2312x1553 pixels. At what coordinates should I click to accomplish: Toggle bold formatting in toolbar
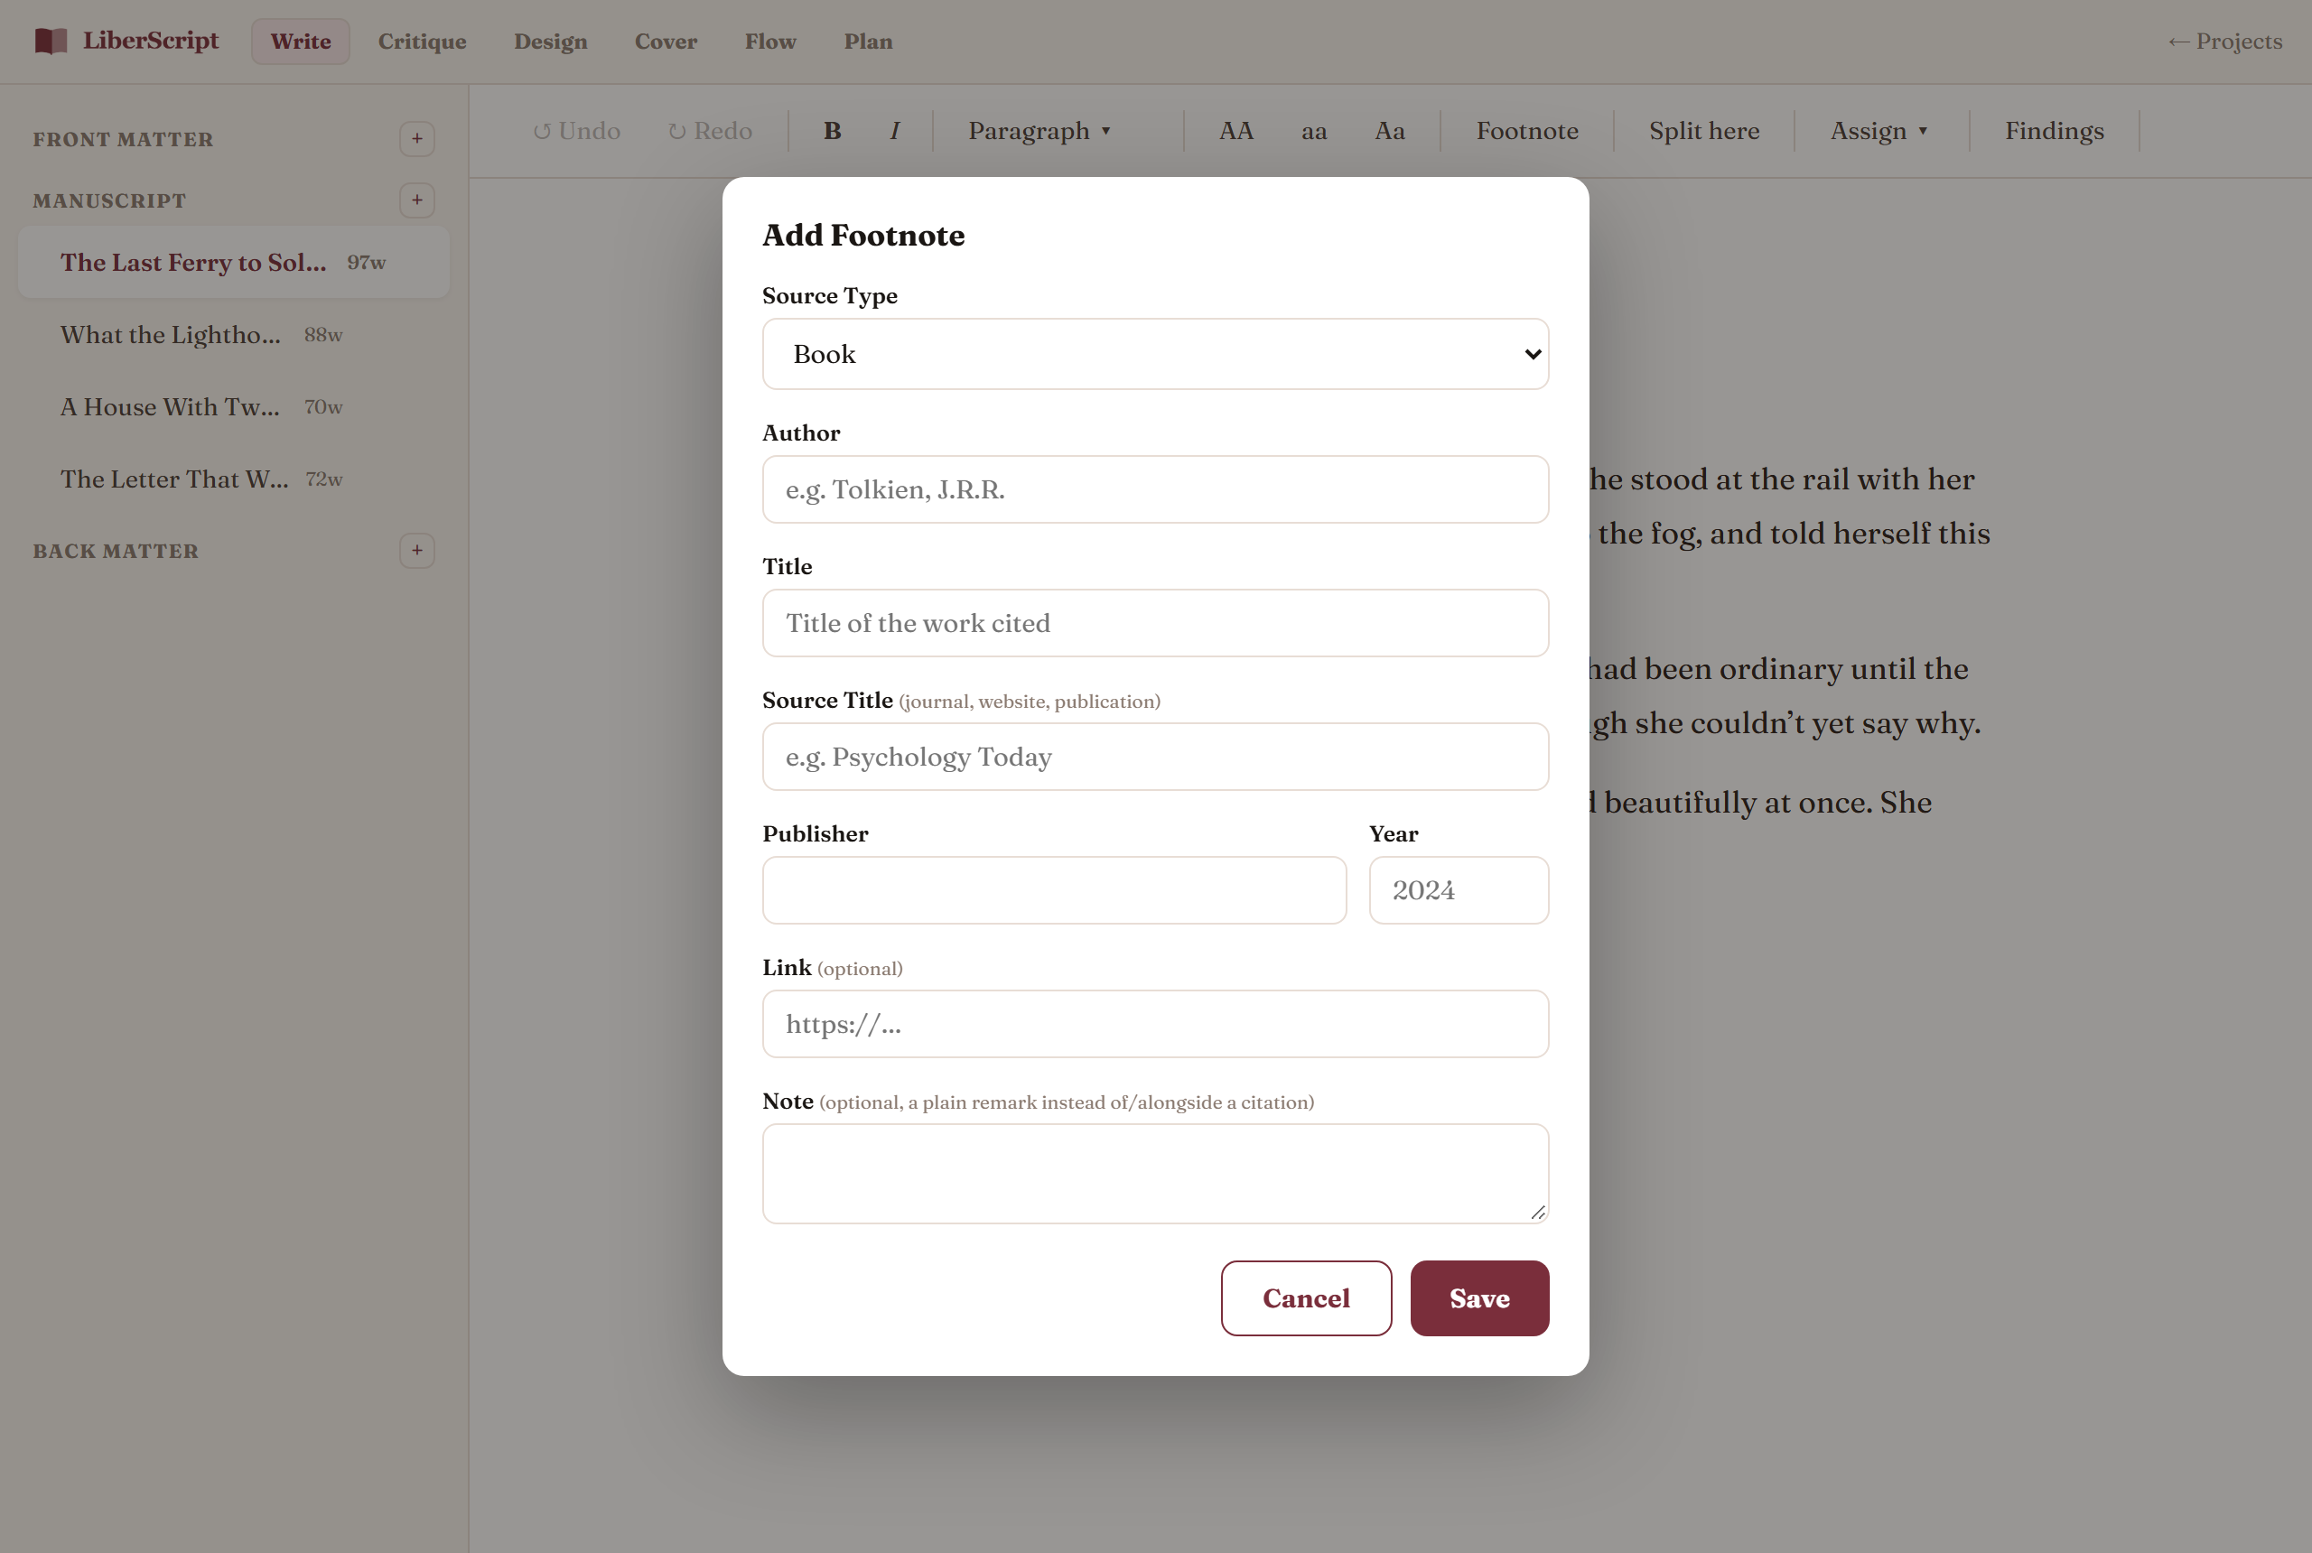(832, 131)
